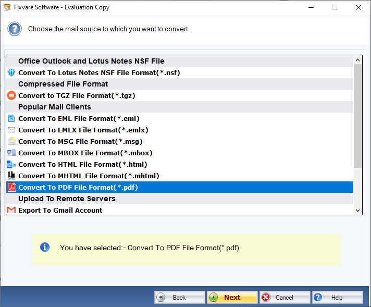Cancel the conversion wizard
The image size is (371, 307).
point(285,297)
